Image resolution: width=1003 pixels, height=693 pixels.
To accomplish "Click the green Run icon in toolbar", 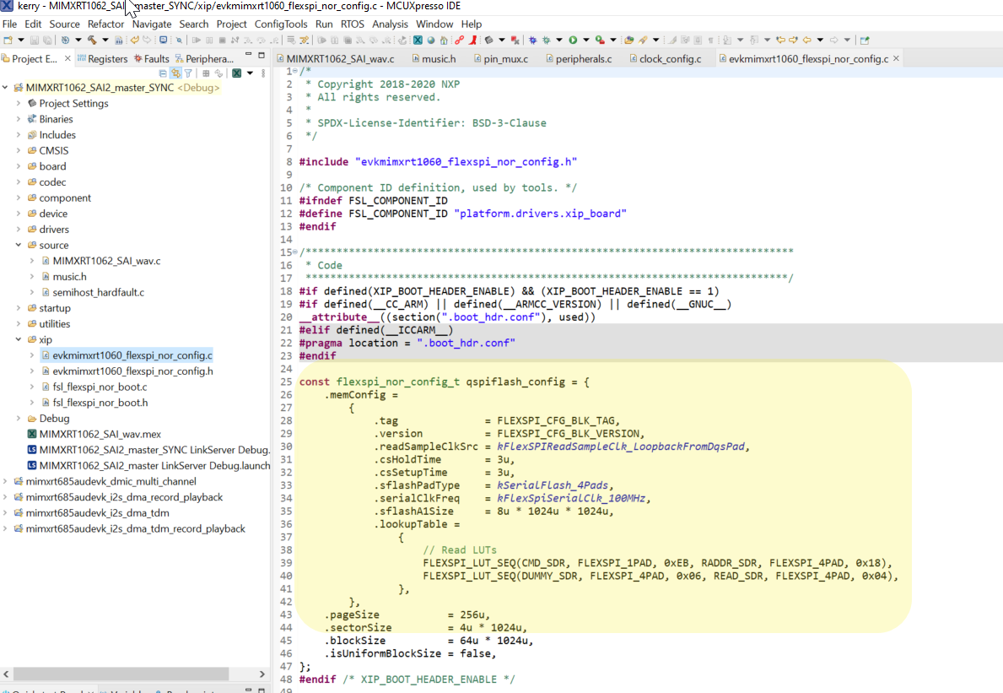I will [574, 39].
